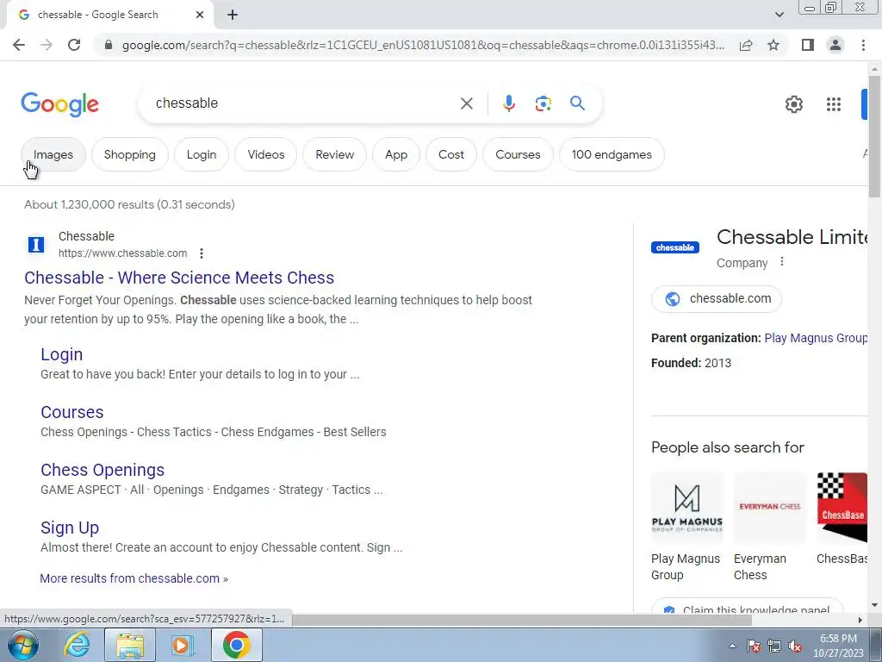Search by image with Google Lens icon
Screen dimensions: 882x662
[x=543, y=103]
